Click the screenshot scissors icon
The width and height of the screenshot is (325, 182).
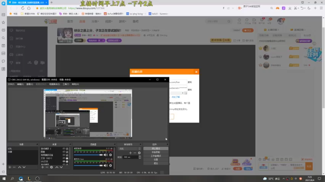pos(295,8)
